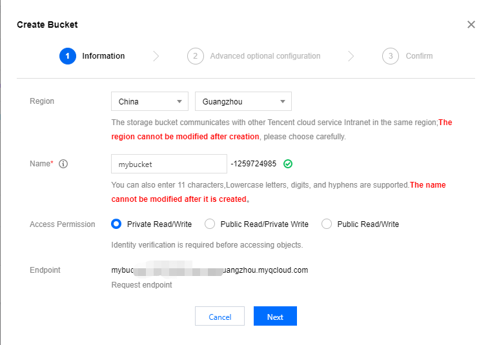Click the step 1 Information circle icon
The width and height of the screenshot is (490, 345).
point(67,56)
